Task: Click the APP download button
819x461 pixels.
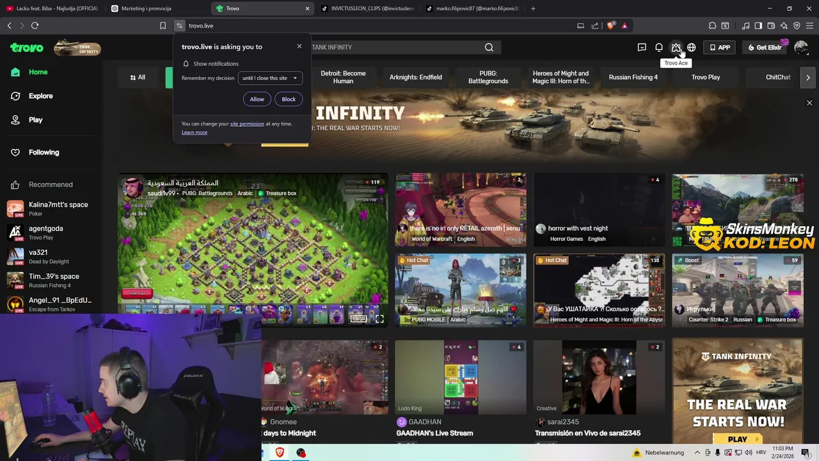Action: [x=719, y=47]
